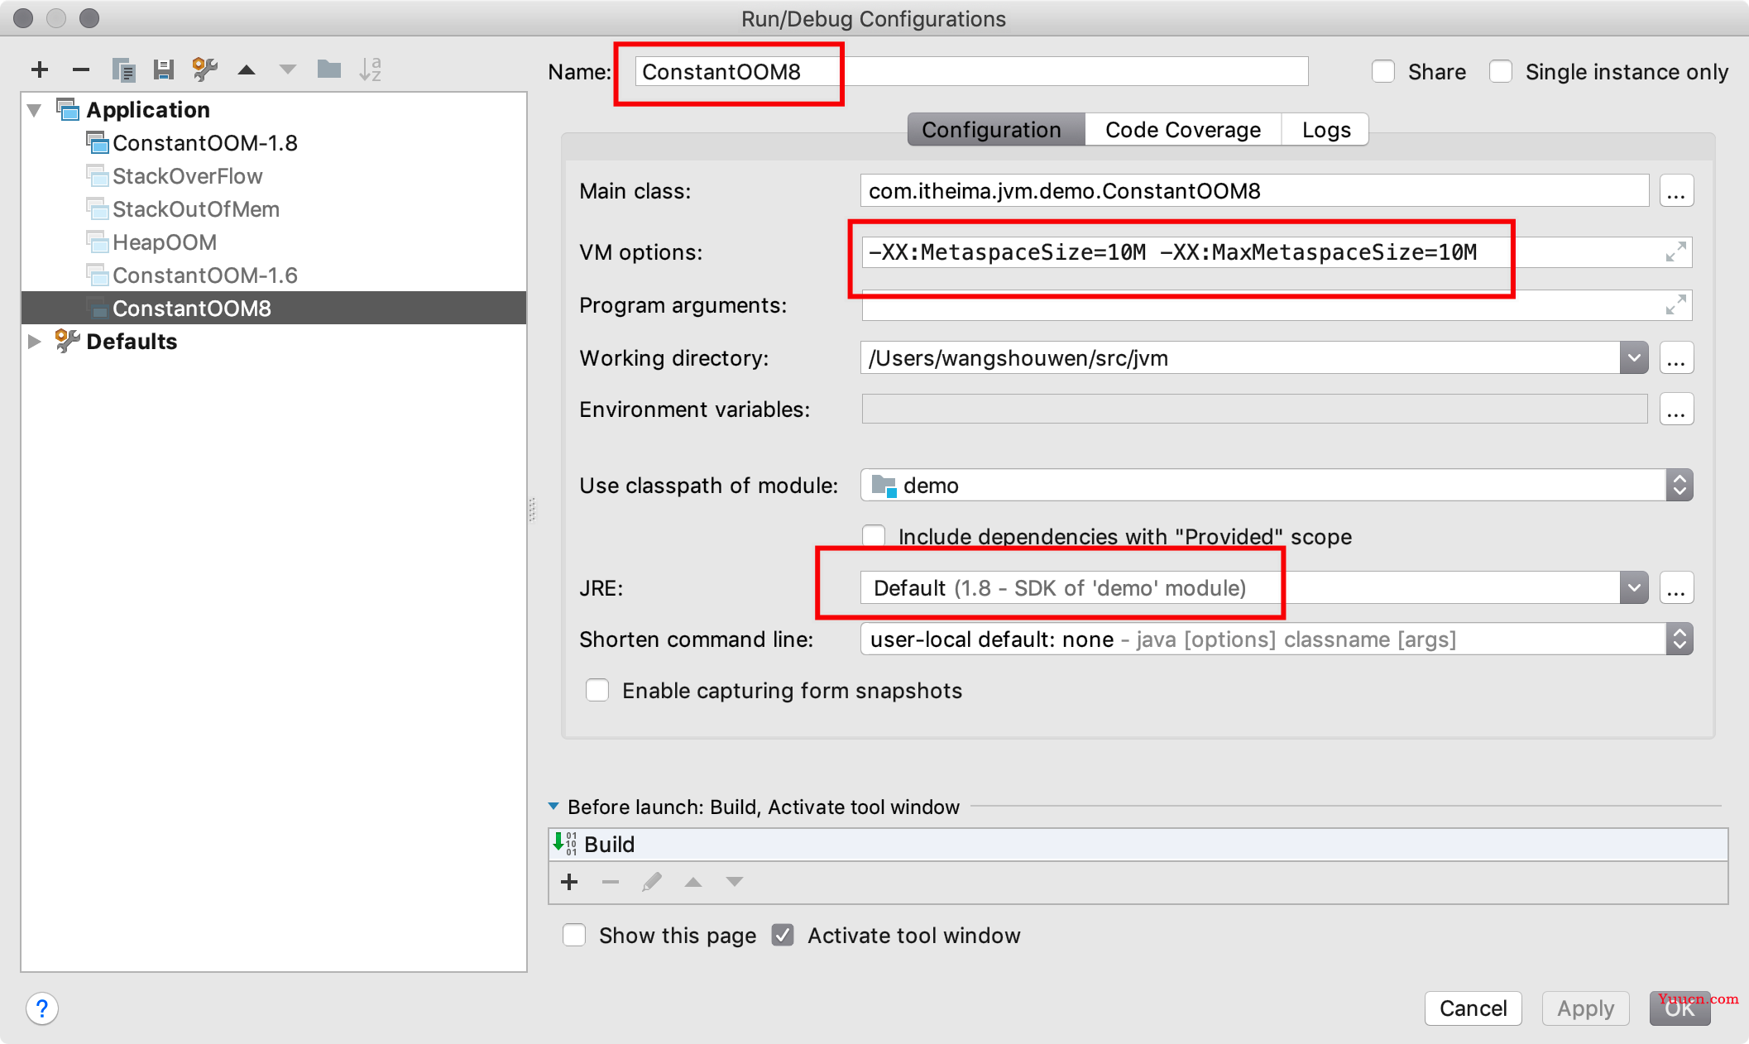Select the ConstantOOM-1.8 configuration
This screenshot has height=1044, width=1749.
205,143
